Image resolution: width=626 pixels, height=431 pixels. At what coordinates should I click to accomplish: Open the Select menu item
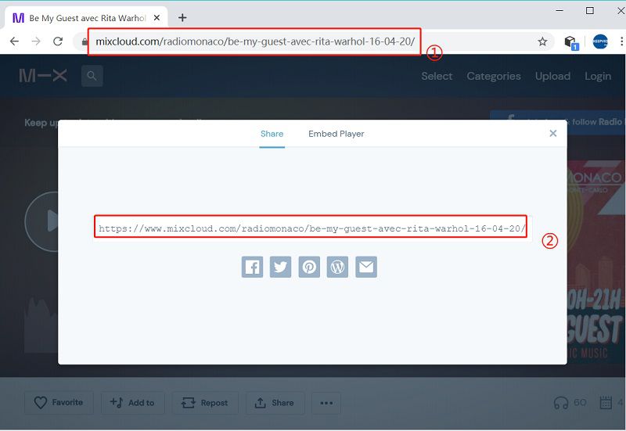[x=437, y=76]
